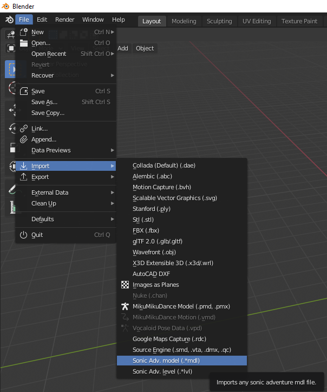
Task: Click the New file icon
Action: [24, 32]
